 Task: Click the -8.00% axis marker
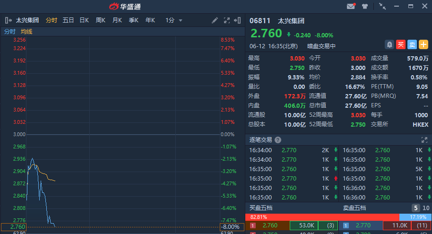pos(232,227)
